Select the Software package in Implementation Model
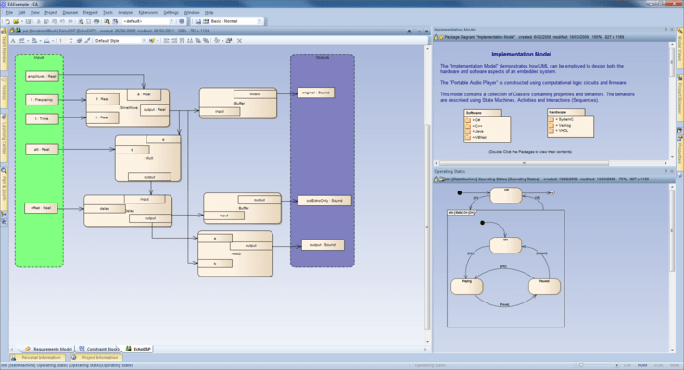This screenshot has height=370, width=684. [x=487, y=126]
